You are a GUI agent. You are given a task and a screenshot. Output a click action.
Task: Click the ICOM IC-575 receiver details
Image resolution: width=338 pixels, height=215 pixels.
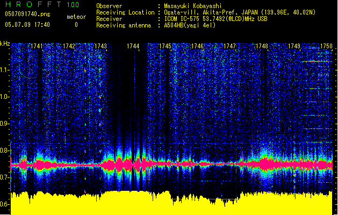tap(216, 19)
